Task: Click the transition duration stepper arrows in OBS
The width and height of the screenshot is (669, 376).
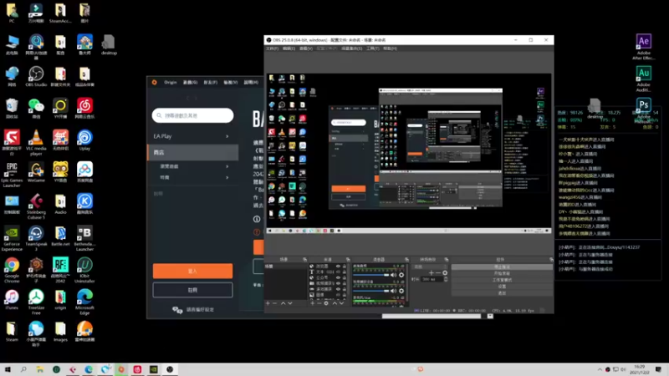Action: click(x=446, y=279)
